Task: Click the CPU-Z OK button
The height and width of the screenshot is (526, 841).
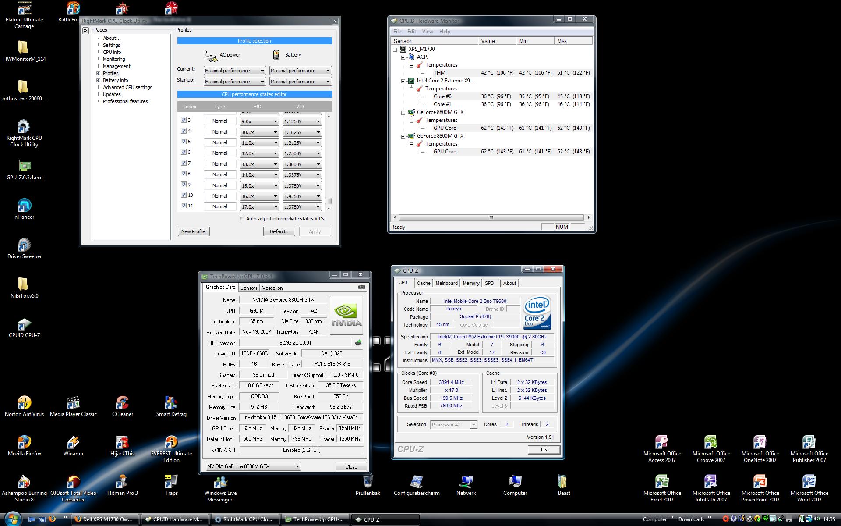Action: (544, 449)
